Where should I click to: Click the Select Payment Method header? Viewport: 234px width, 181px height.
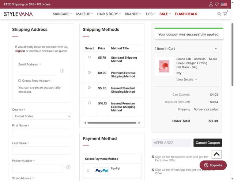102,159
